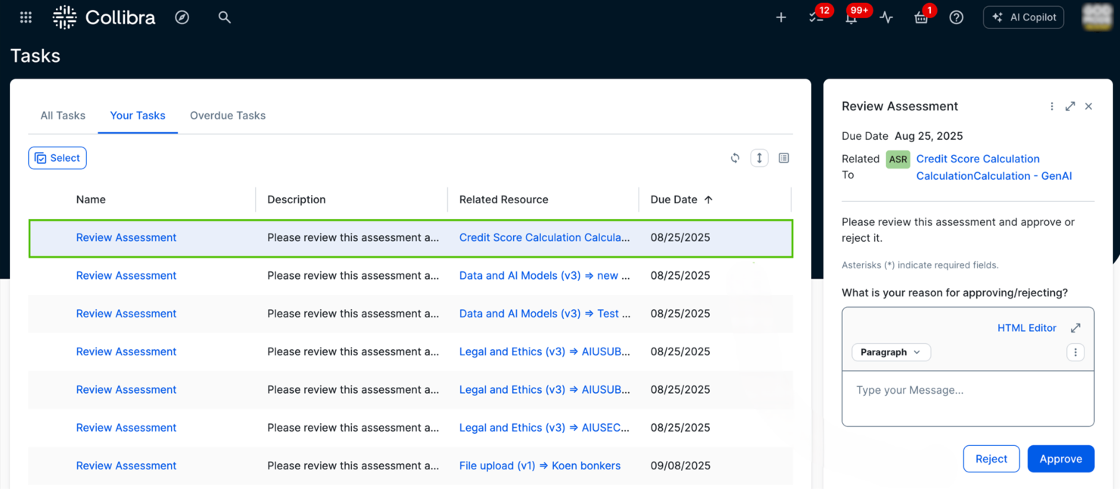Open the Paragraph style dropdown

(891, 352)
